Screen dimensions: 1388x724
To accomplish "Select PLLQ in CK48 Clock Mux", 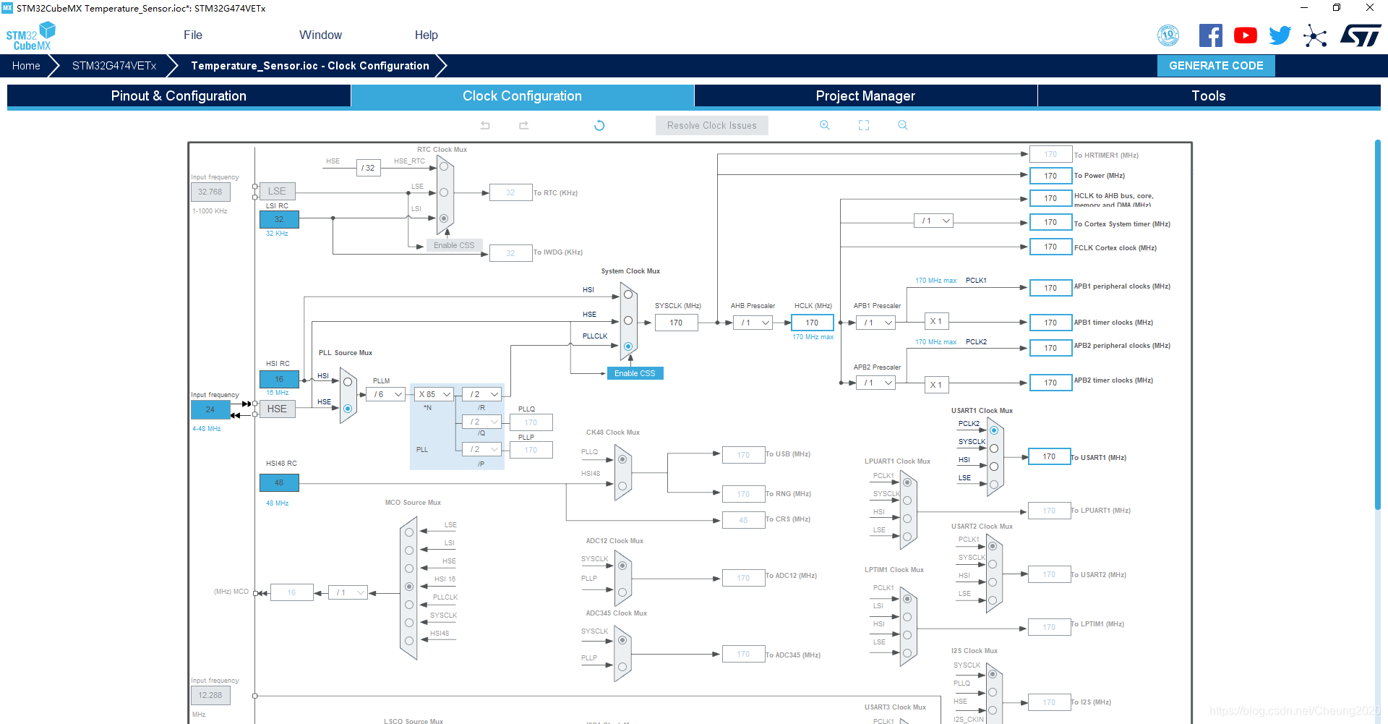I will 622,459.
